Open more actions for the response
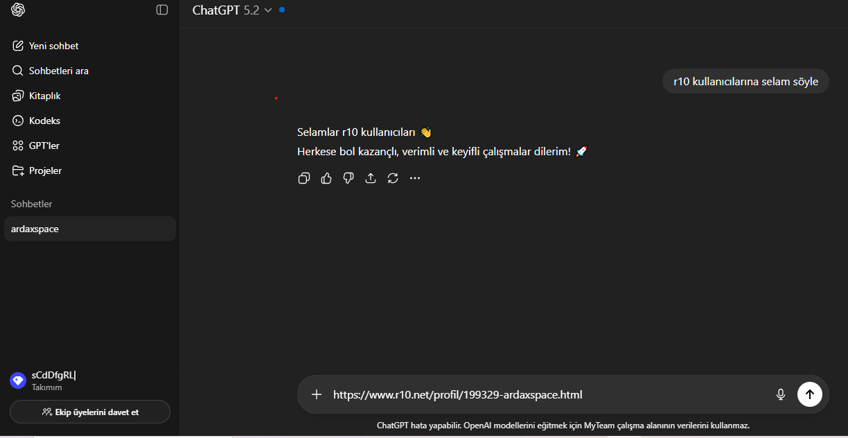 [x=415, y=178]
